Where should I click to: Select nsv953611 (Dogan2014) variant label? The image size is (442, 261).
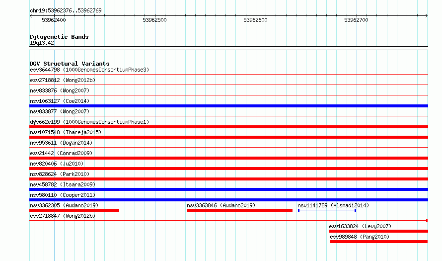pyautogui.click(x=61, y=143)
